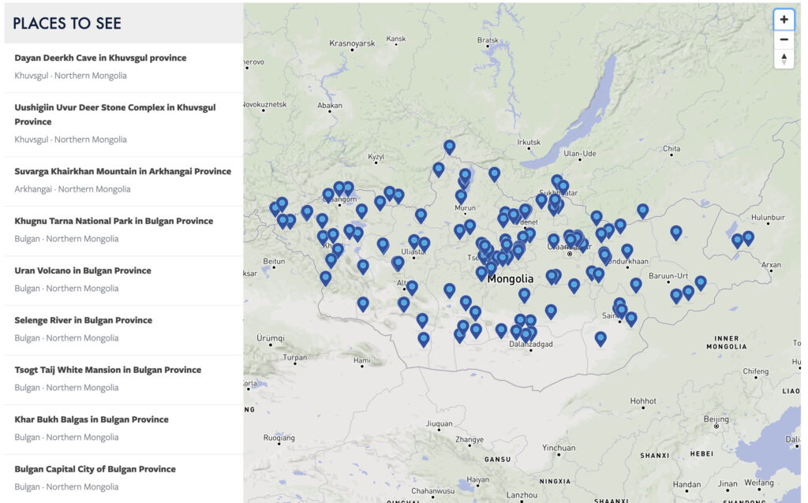808x503 pixels.
Task: Open the Dayan Deerkh Cave entry
Action: click(100, 58)
